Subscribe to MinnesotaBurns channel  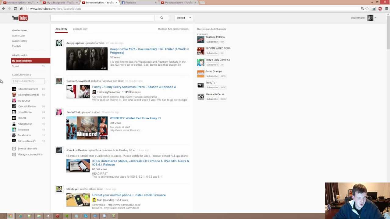click(212, 99)
